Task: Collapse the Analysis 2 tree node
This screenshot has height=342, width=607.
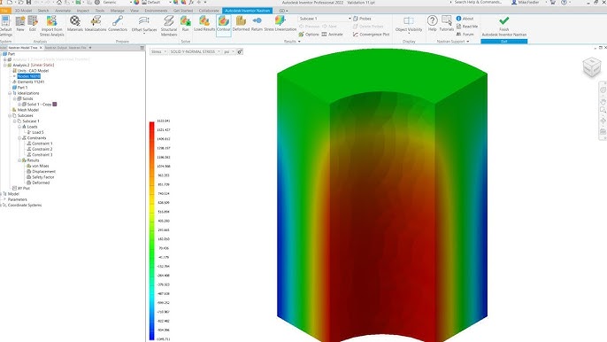Action: point(5,66)
